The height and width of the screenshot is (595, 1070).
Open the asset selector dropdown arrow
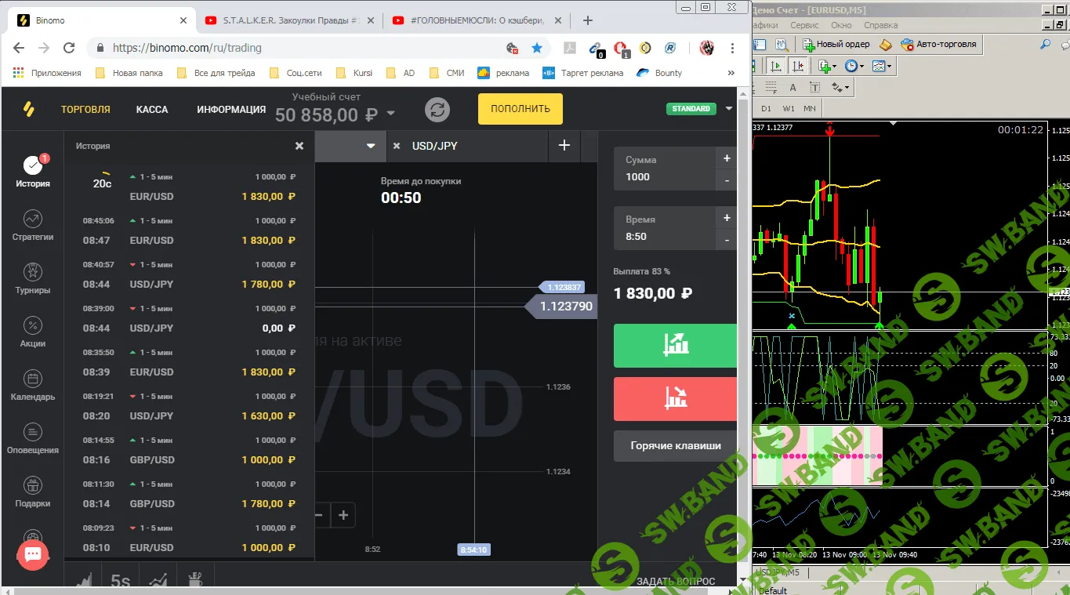click(371, 146)
